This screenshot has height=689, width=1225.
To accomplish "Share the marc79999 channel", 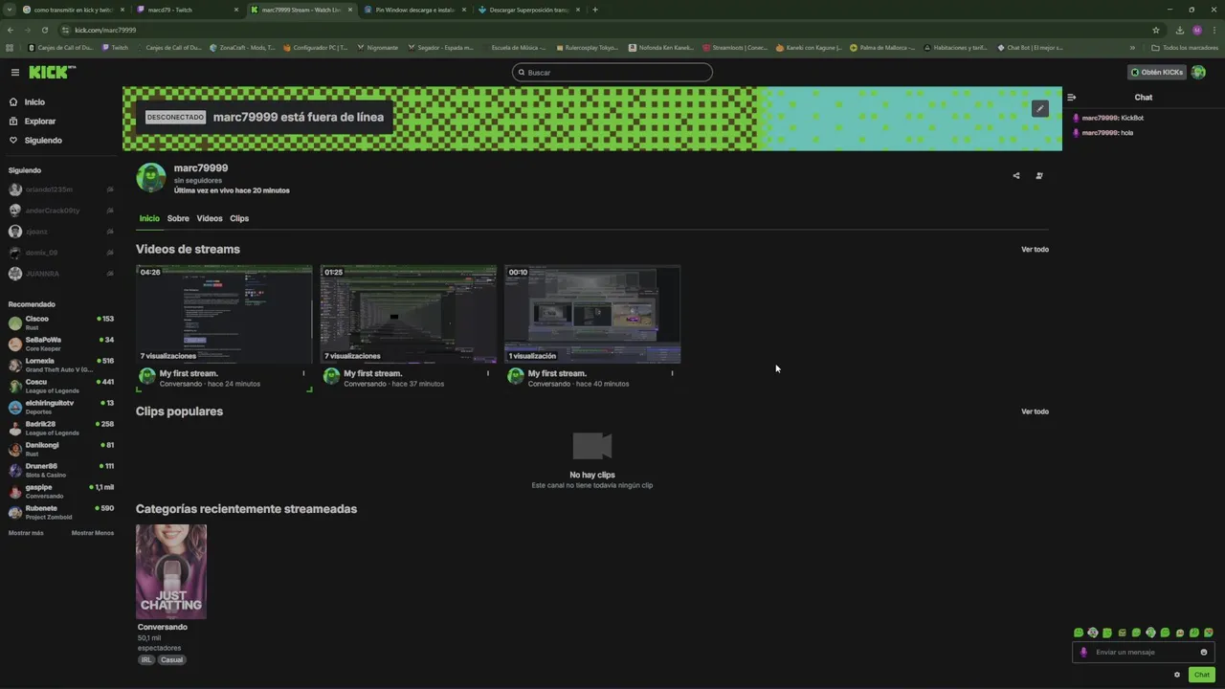I will point(1016,175).
